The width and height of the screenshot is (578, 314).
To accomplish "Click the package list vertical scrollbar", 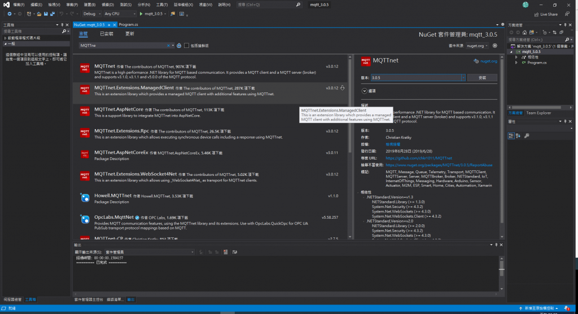I will [350, 107].
